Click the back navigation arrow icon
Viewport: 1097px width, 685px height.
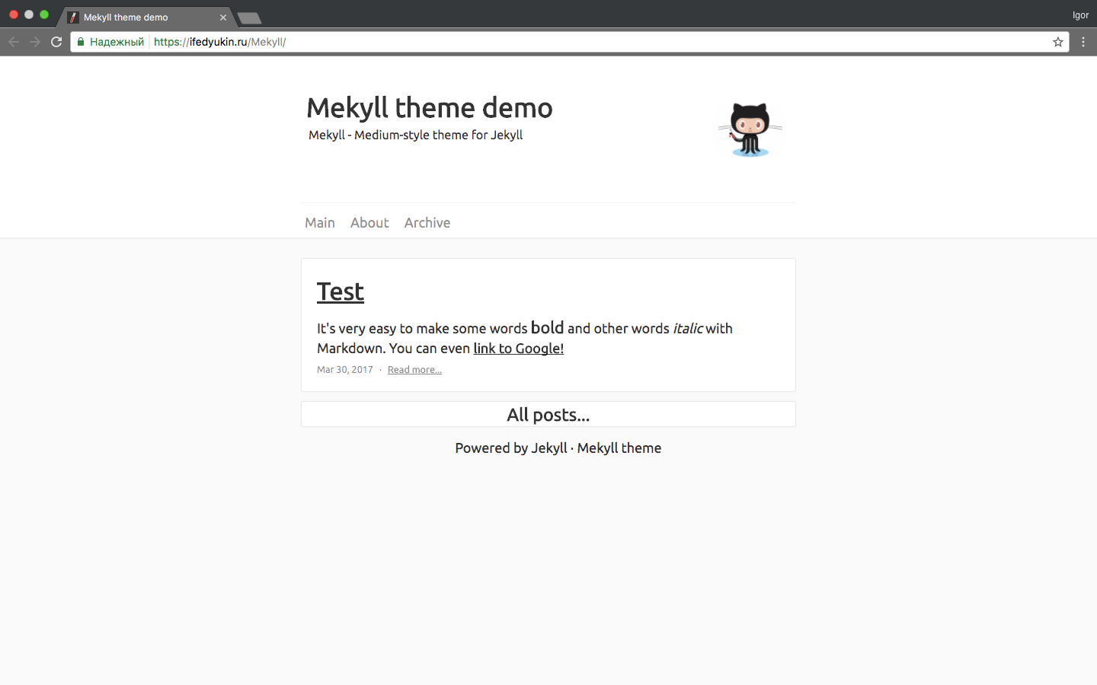14,42
